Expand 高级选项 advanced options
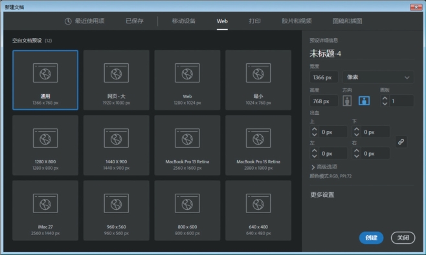Image resolution: width=426 pixels, height=255 pixels. point(324,167)
